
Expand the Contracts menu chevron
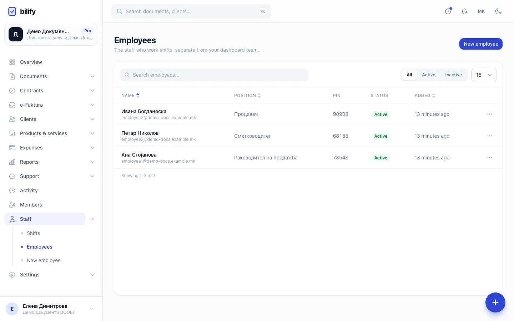coord(92,91)
